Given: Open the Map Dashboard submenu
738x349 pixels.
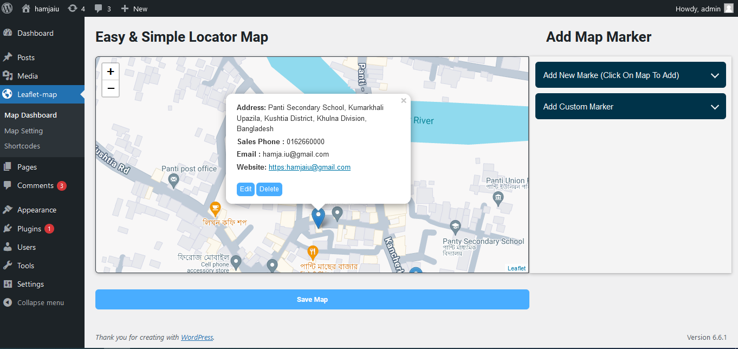Looking at the screenshot, I should click(30, 115).
